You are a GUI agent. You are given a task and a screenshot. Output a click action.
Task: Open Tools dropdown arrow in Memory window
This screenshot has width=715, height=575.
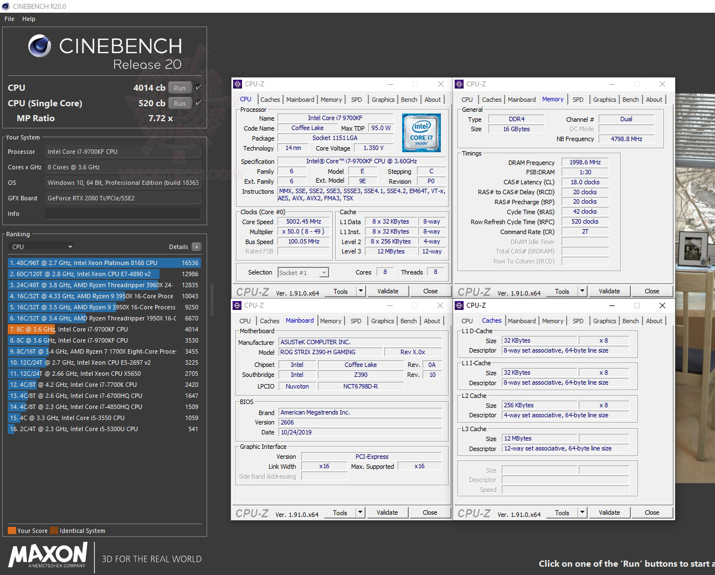582,291
